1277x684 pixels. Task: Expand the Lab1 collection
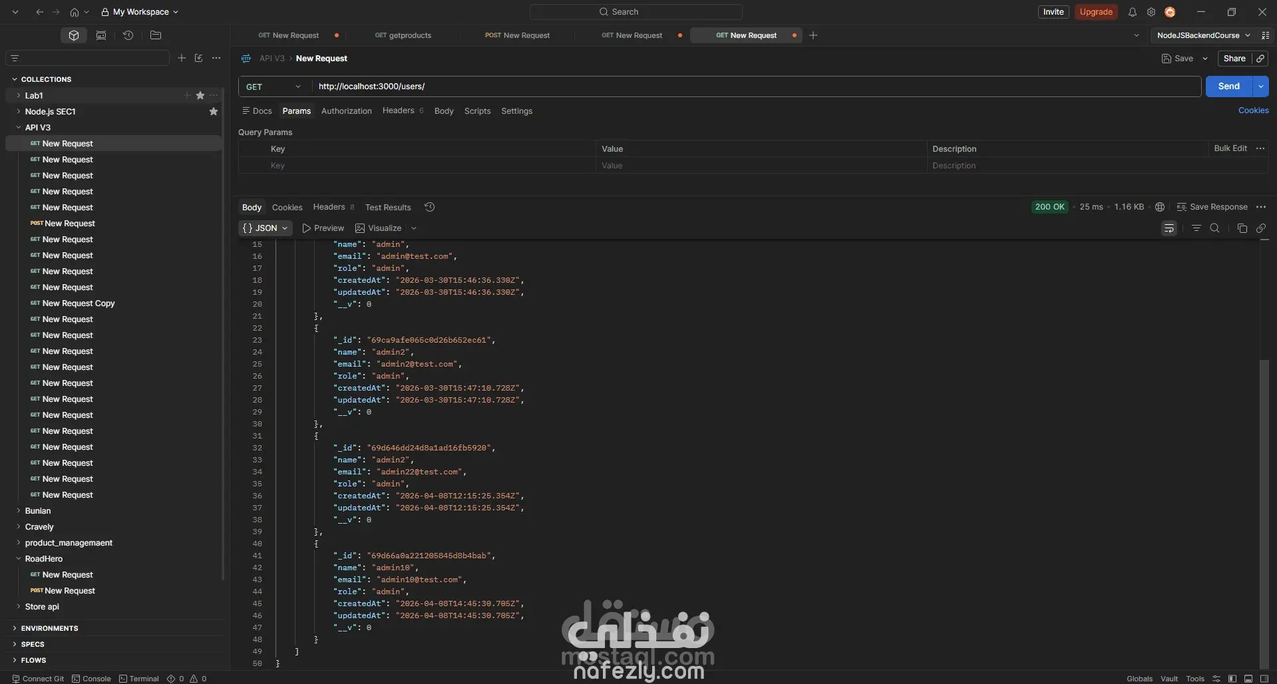click(x=19, y=95)
